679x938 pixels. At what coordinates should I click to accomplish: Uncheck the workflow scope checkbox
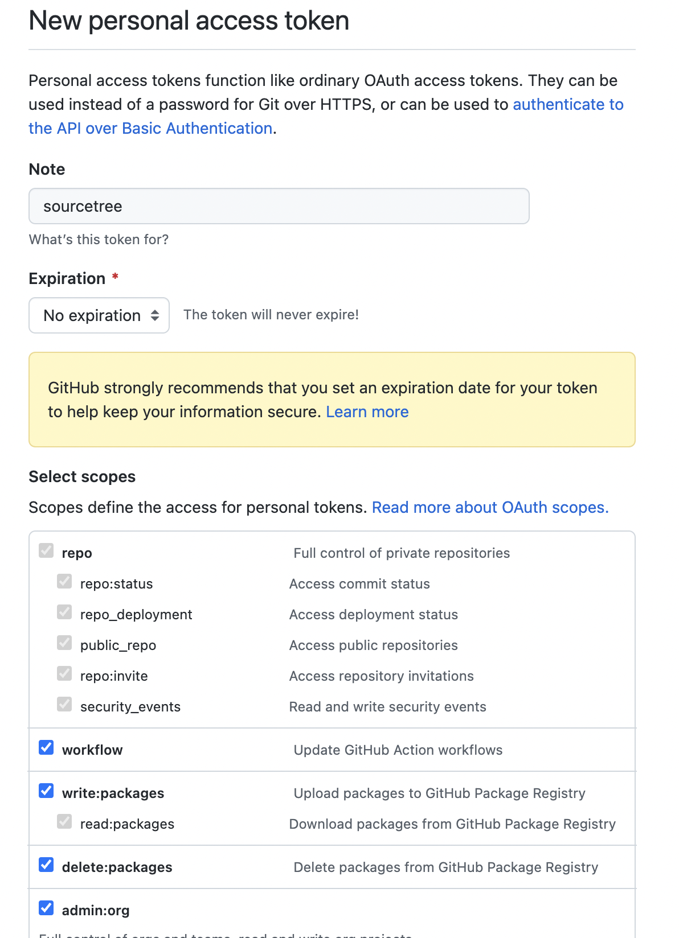pos(46,747)
